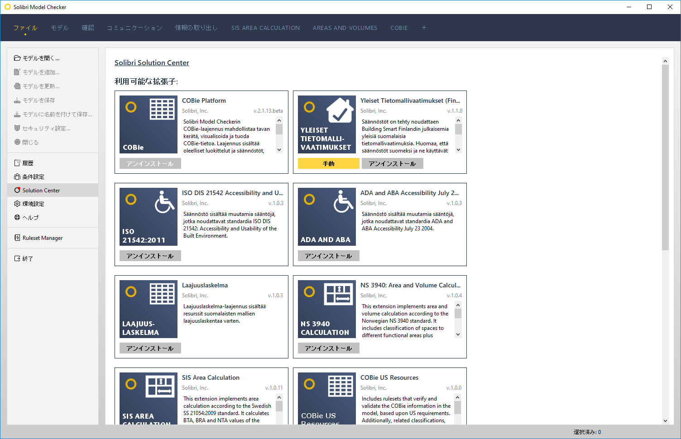Screen dimensions: 681x439
Task: Click the close model (閉じる) icon
Action: (x=17, y=142)
